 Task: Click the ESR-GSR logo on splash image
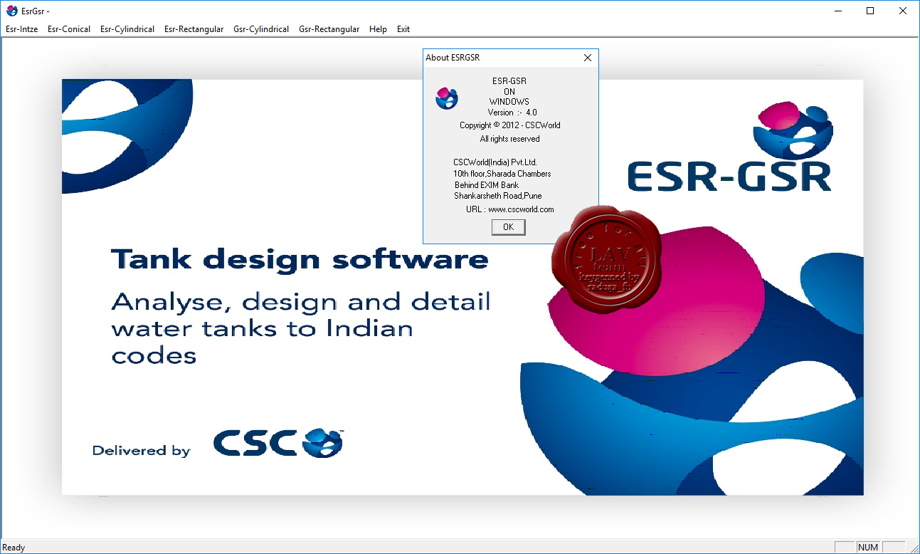(730, 147)
